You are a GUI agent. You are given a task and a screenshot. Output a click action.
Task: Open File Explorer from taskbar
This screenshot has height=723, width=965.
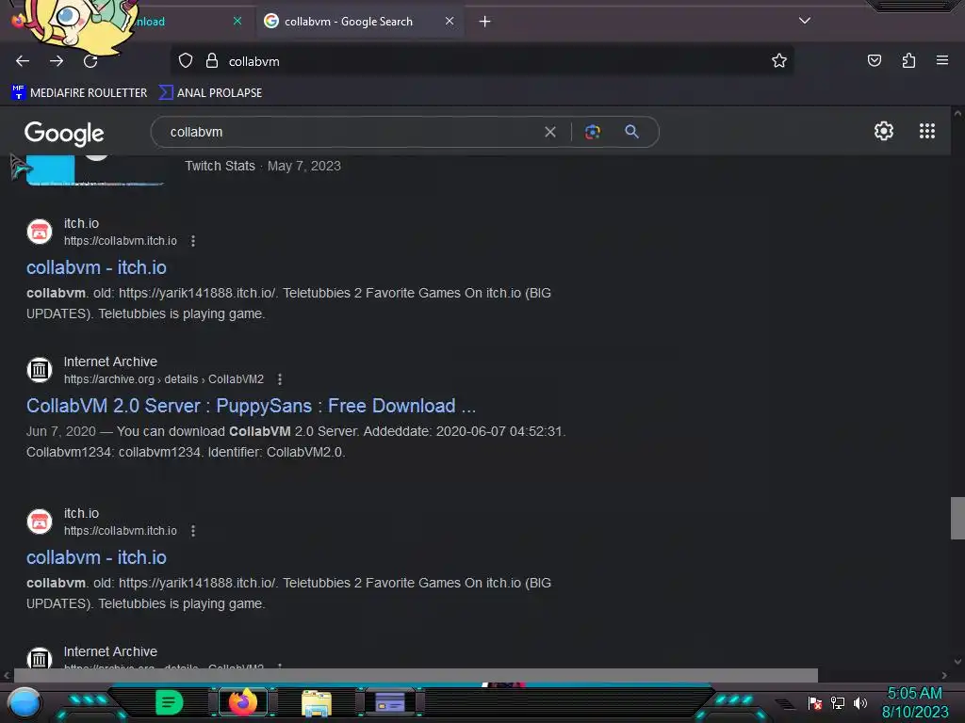[317, 703]
